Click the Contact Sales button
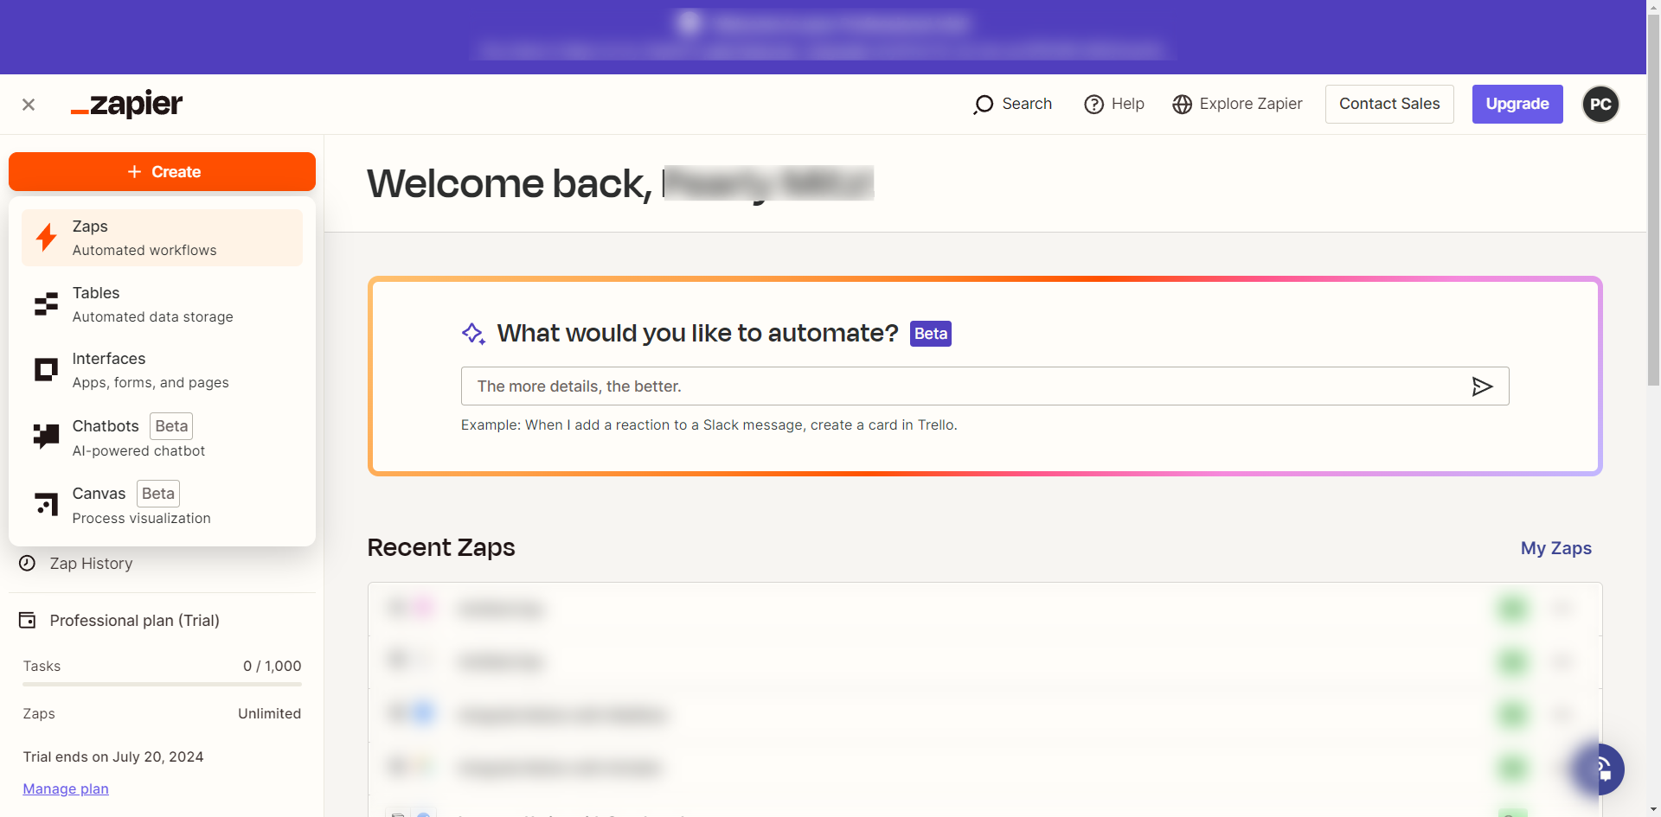This screenshot has width=1661, height=817. point(1389,104)
